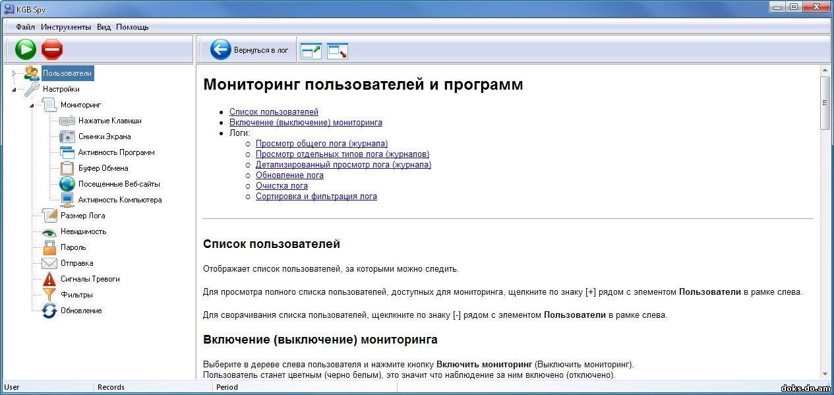Open Сортировка и фильтрация лога link
Screen dimensions: 834x395
click(x=316, y=197)
